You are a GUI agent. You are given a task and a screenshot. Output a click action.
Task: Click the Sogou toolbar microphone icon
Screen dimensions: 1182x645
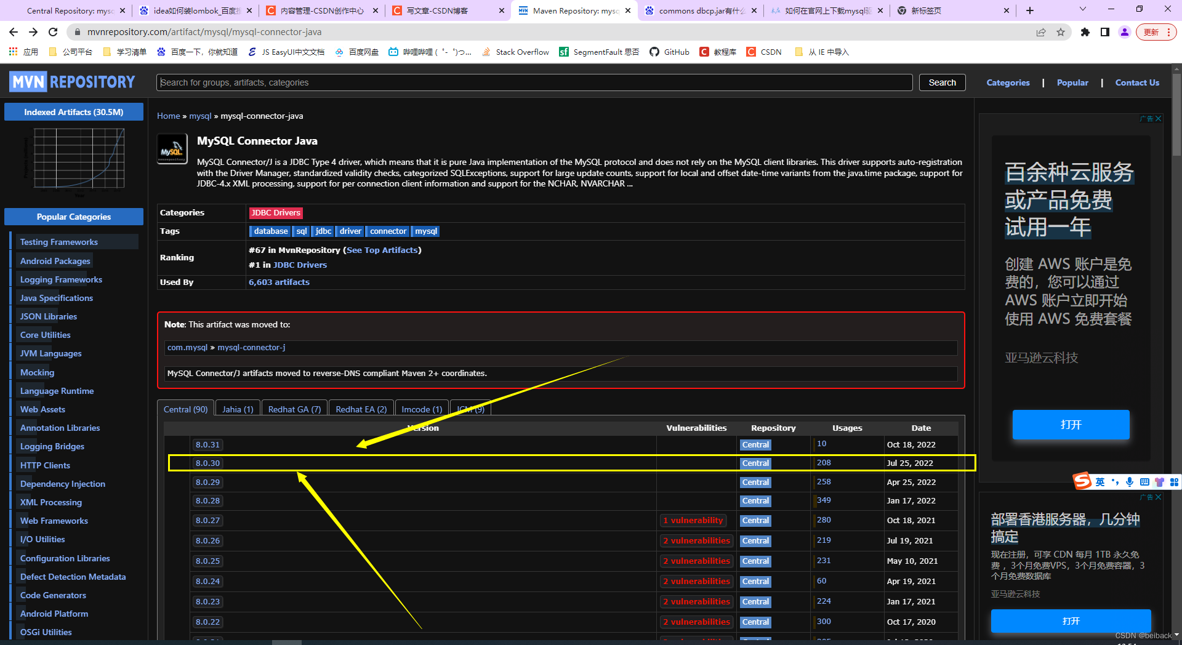tap(1130, 482)
